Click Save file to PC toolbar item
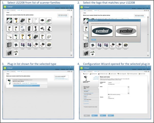Screen dimensions: 154x123 (93, 74)
